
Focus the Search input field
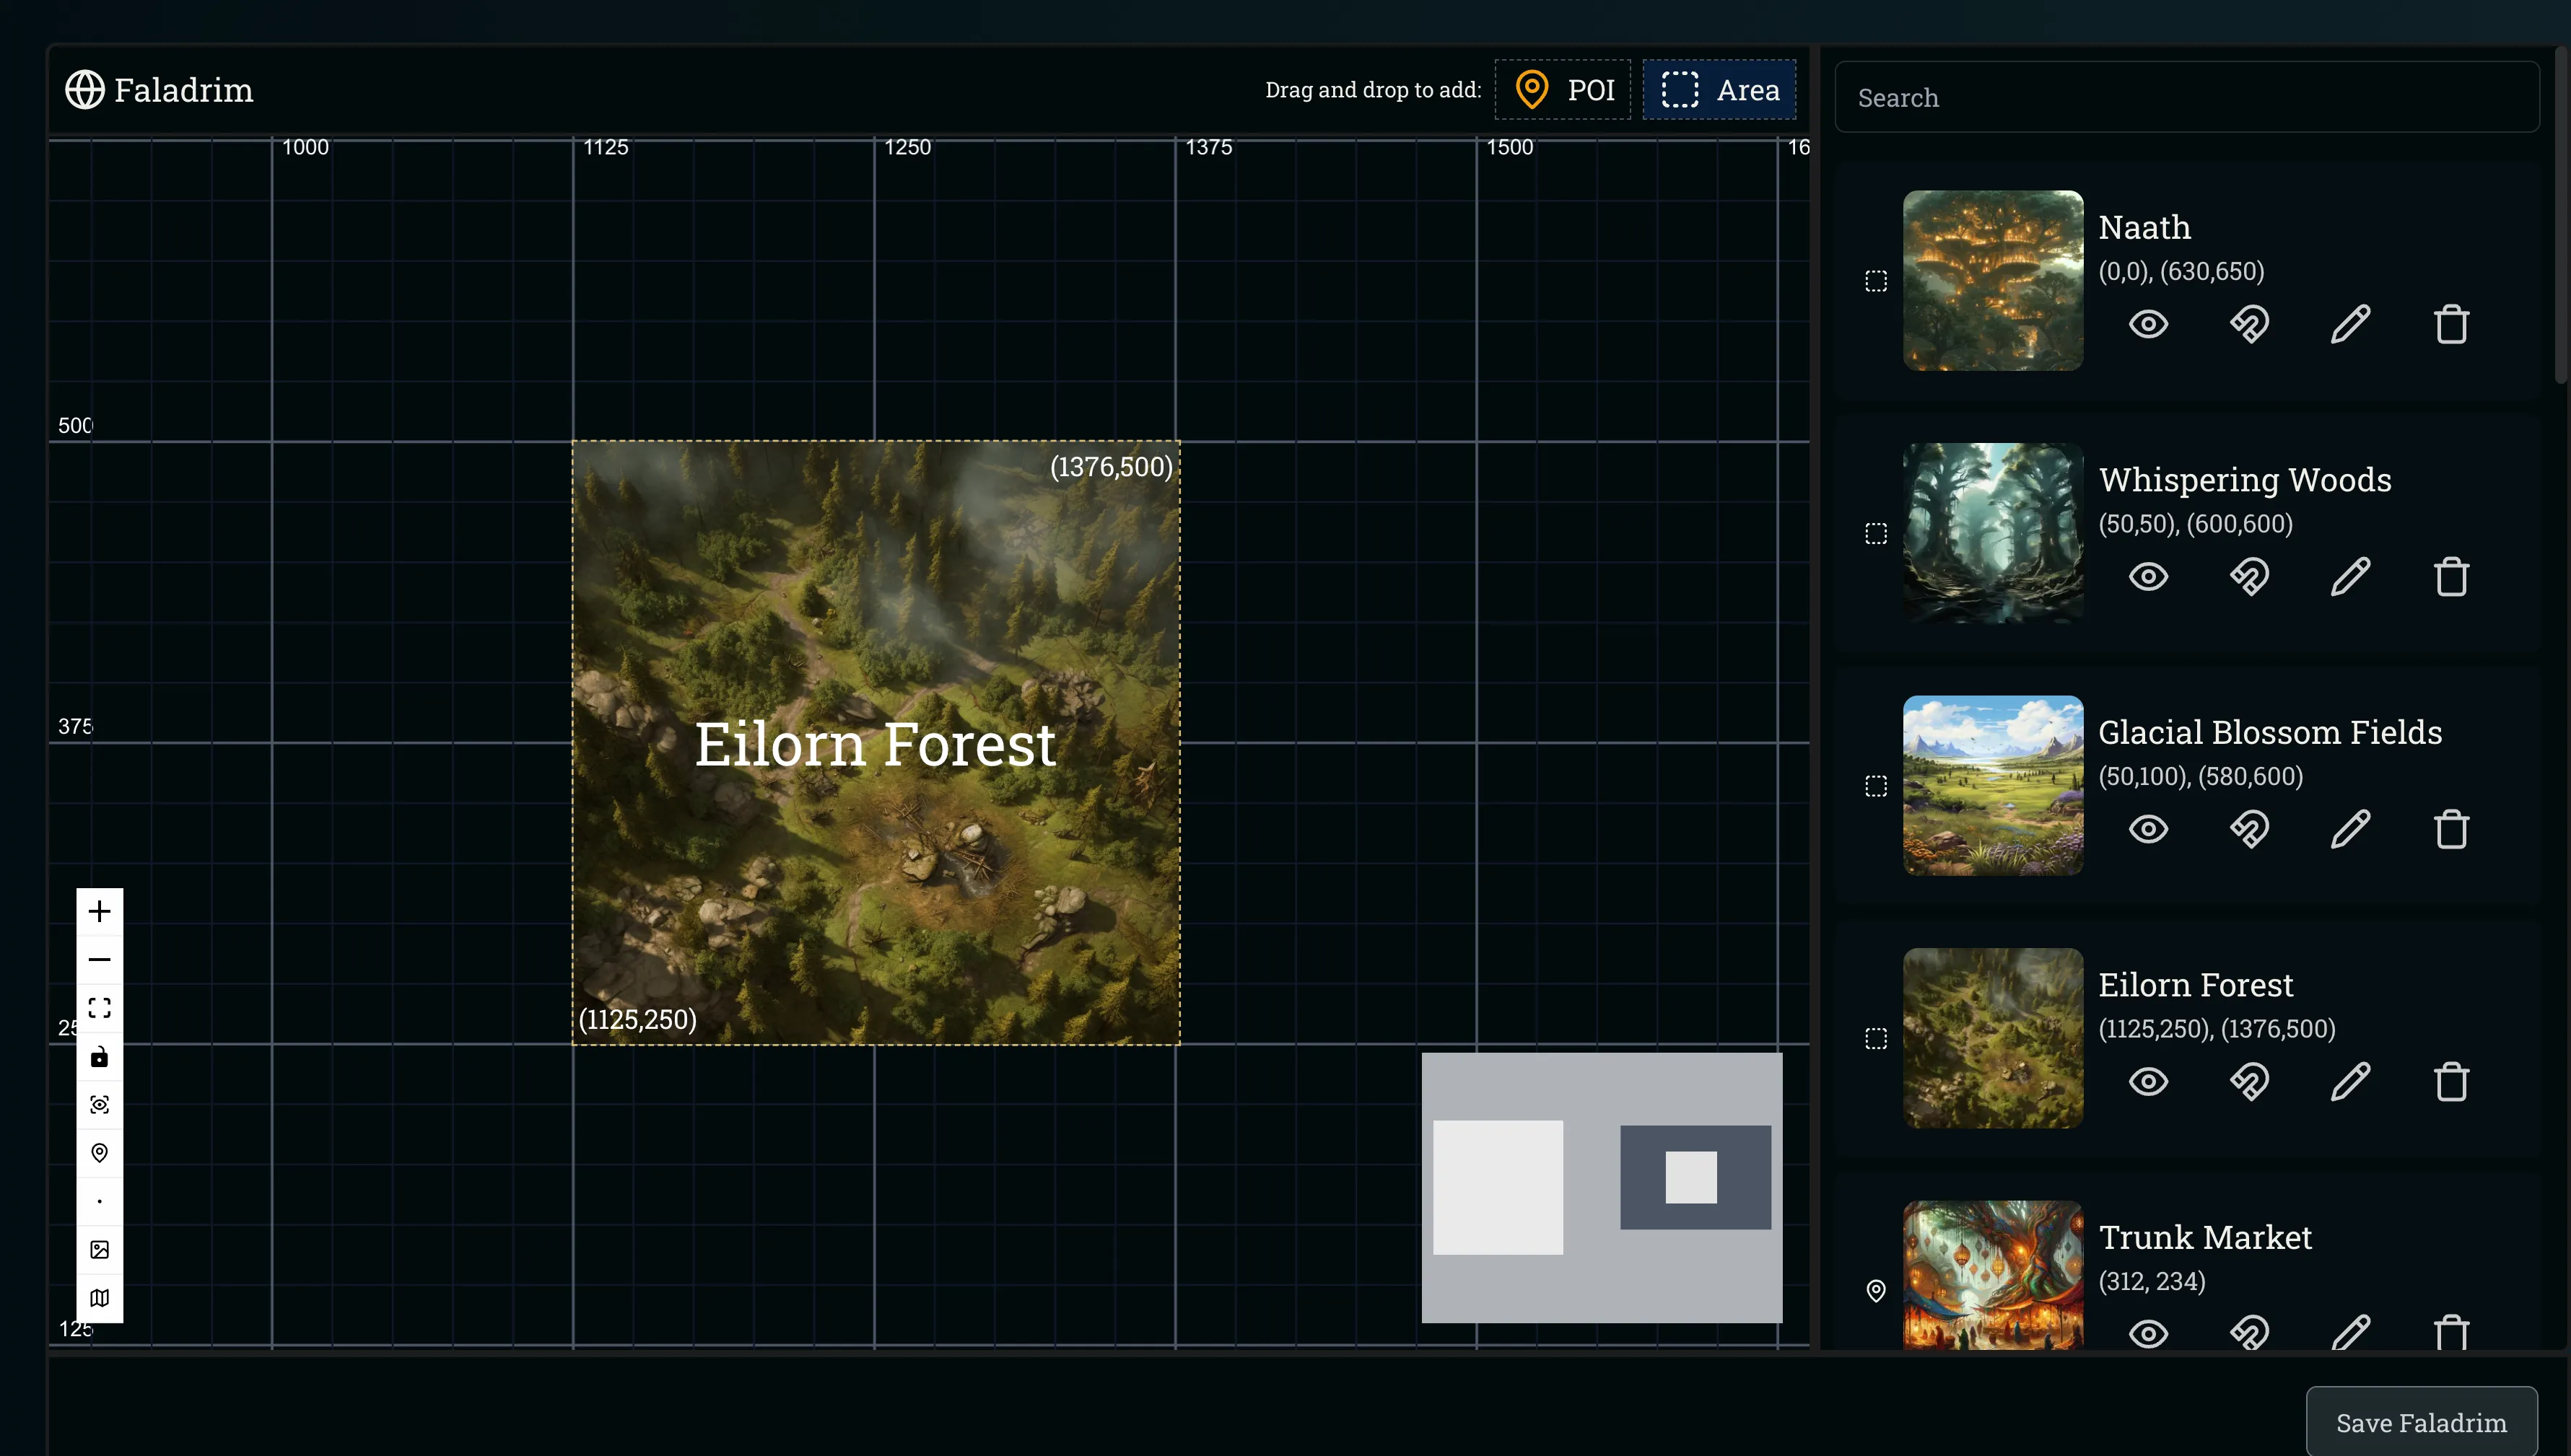[x=2186, y=98]
